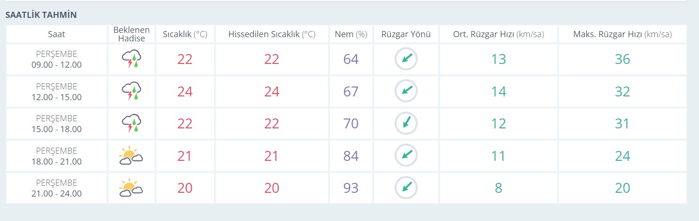This screenshot has height=221, width=699.
Task: Click the SAATLİK TAHMİN section title
Action: click(41, 15)
